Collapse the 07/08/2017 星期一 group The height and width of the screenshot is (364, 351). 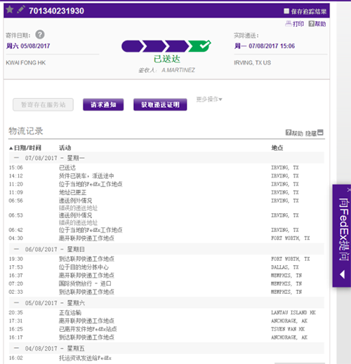click(16, 158)
